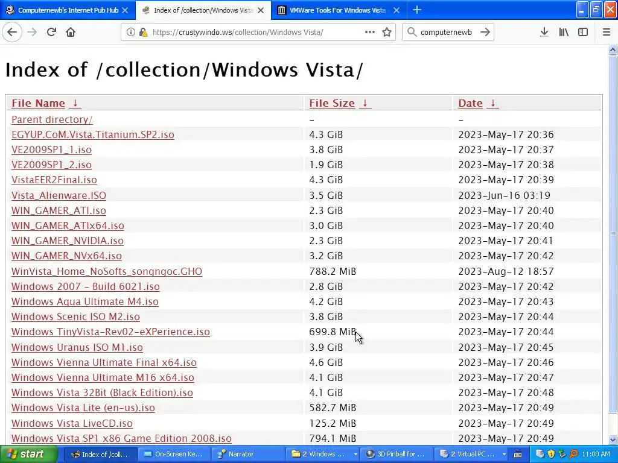This screenshot has height=463, width=618.
Task: Bookmark this page with the star
Action: pyautogui.click(x=387, y=32)
